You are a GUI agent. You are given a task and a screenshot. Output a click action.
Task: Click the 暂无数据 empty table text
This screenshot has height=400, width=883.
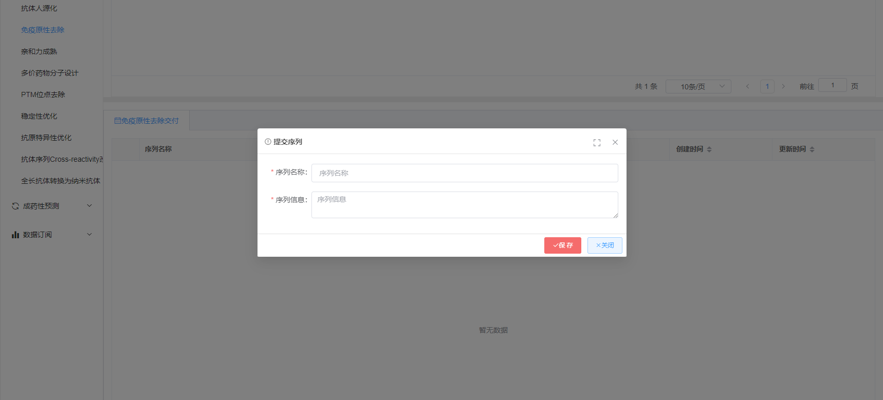point(493,330)
